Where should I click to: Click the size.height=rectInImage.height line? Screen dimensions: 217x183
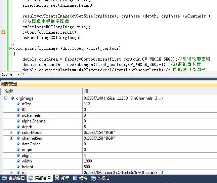(x=59, y=5)
